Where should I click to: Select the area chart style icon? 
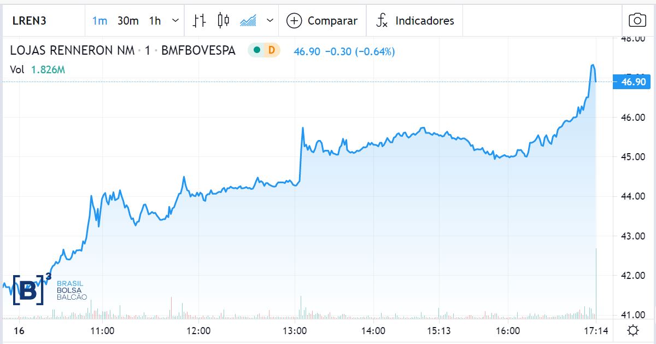click(248, 21)
